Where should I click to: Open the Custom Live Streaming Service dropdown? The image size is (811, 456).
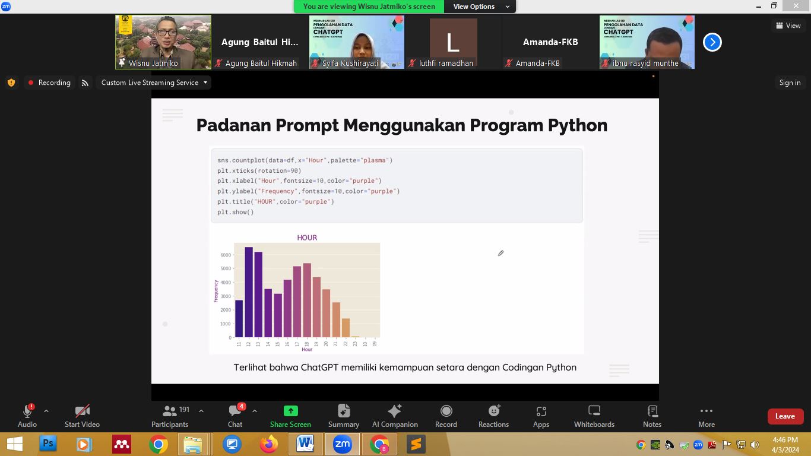154,83
